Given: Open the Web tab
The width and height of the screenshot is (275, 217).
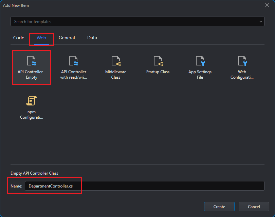Looking at the screenshot, I should pyautogui.click(x=41, y=38).
